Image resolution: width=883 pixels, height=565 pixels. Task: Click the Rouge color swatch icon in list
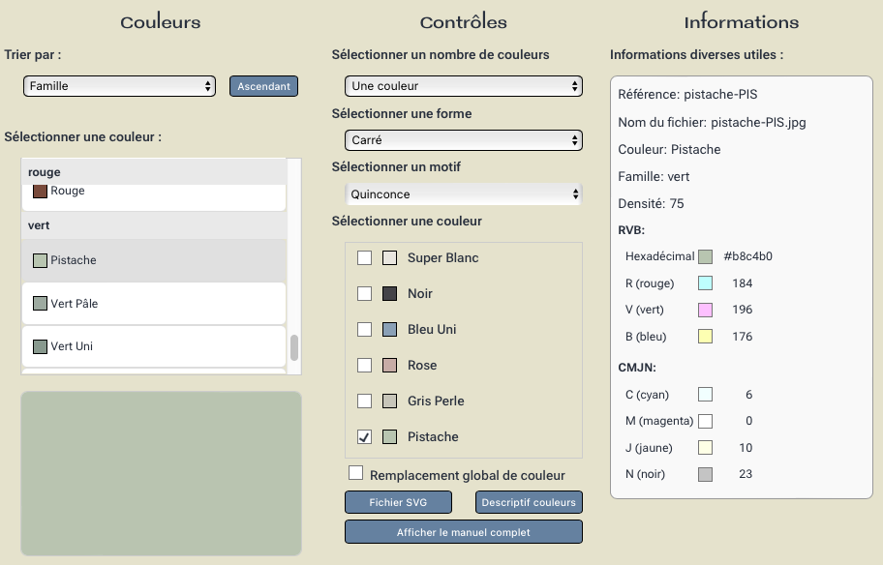40,192
